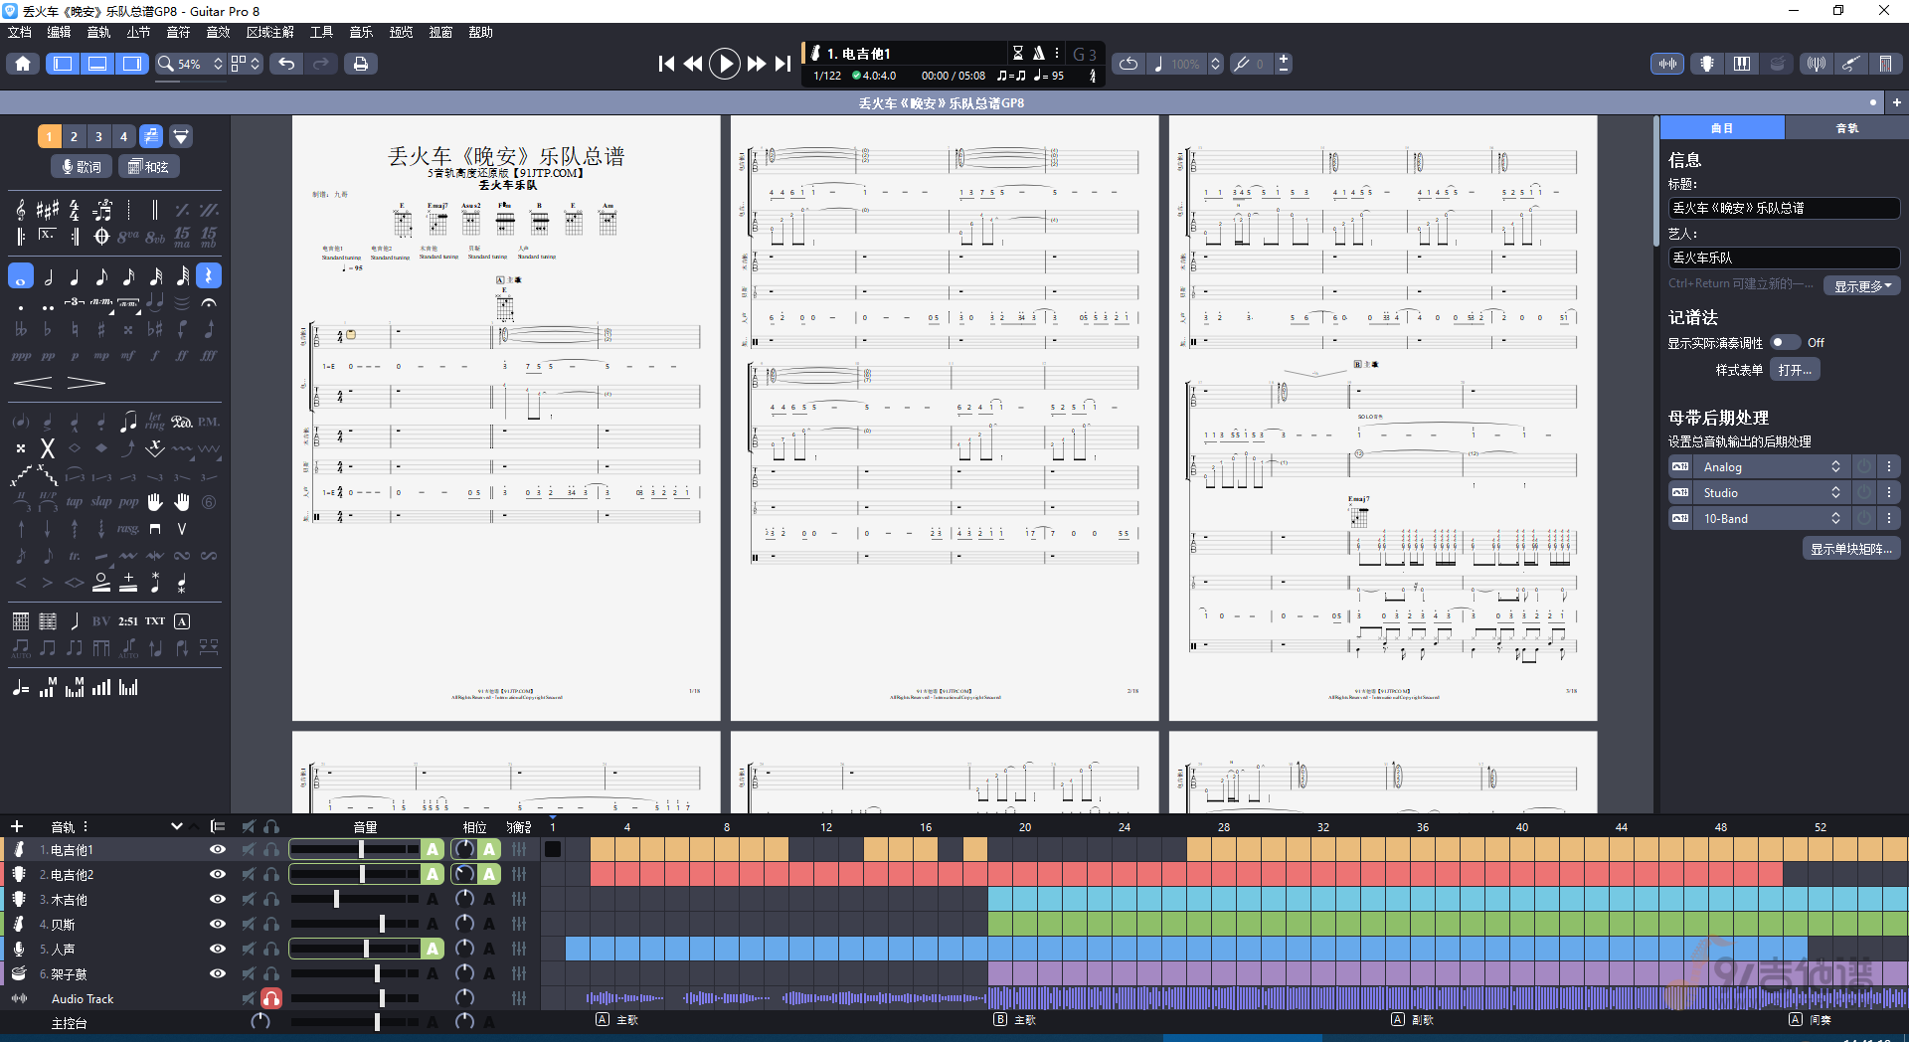The height and width of the screenshot is (1042, 1909).
Task: Click the 打开 stylesheet button
Action: (1795, 370)
